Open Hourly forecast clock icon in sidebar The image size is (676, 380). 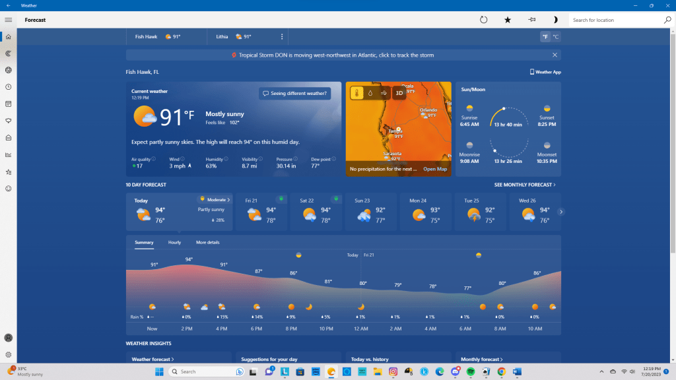pos(9,87)
